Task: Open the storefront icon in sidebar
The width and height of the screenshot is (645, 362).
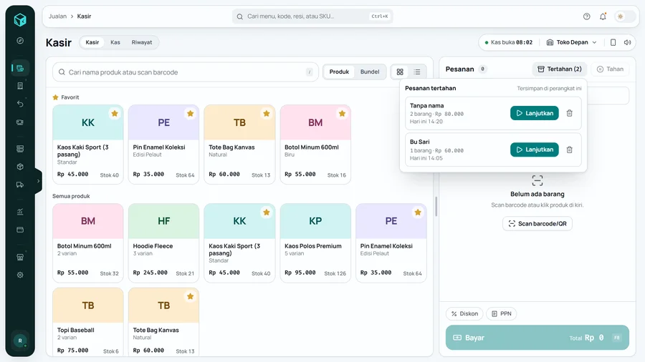Action: pos(20,257)
